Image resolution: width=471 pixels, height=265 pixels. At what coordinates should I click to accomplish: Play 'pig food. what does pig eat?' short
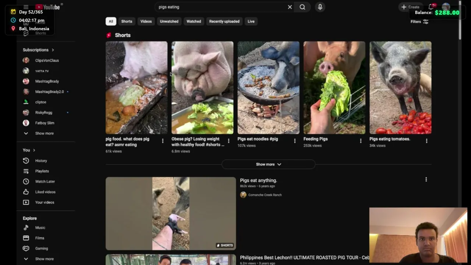coord(137,88)
